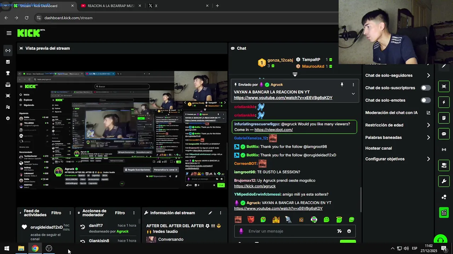Click the halo angel emote in quick emotes

click(339, 219)
